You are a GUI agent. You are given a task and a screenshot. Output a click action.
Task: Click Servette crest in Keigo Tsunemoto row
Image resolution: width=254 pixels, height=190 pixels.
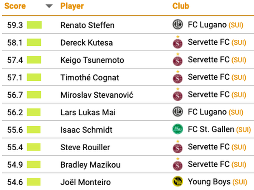tap(178, 60)
